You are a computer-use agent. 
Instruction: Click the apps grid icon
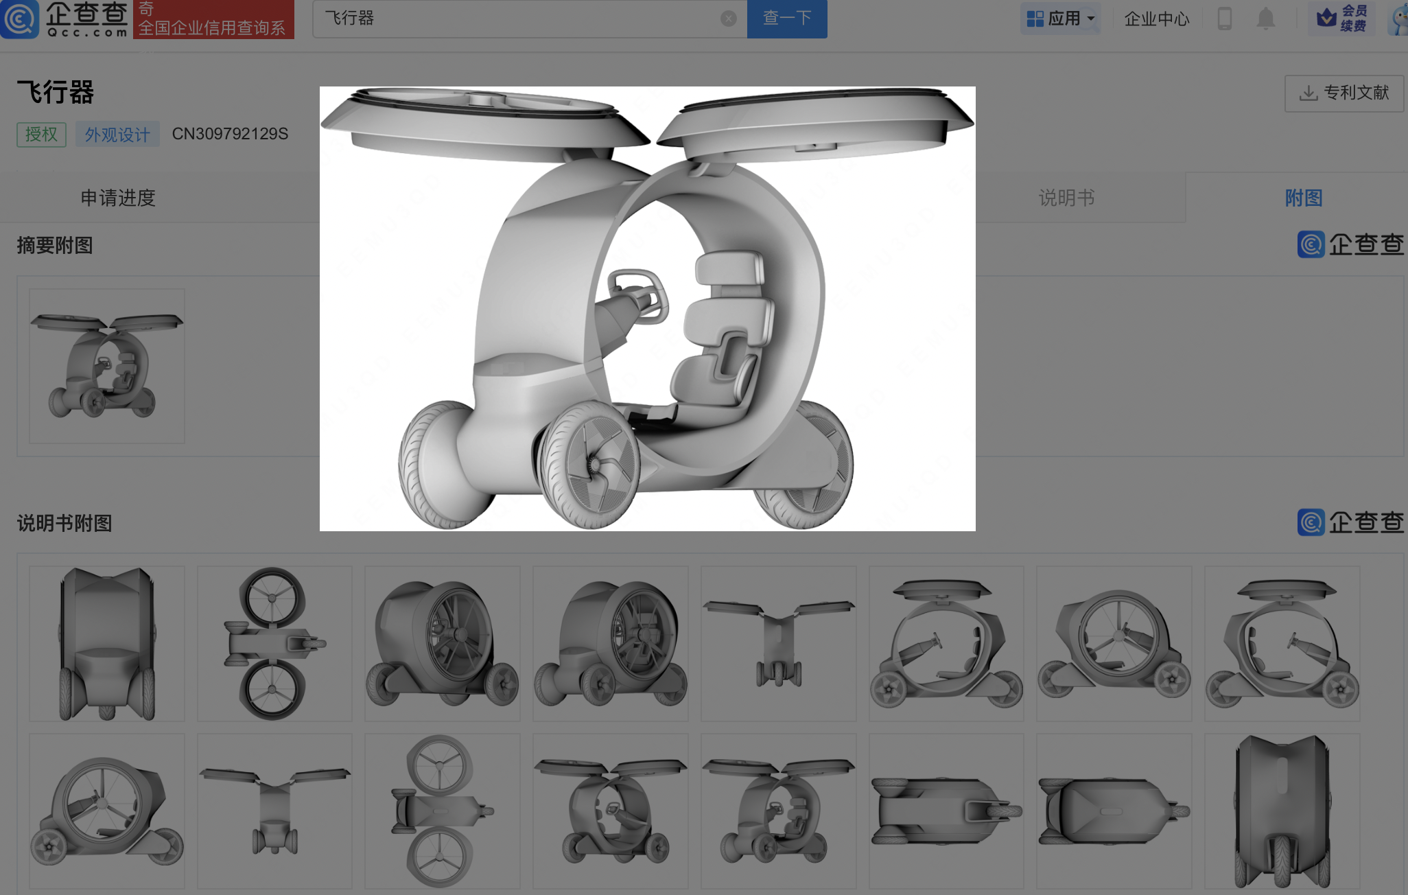pos(1035,19)
